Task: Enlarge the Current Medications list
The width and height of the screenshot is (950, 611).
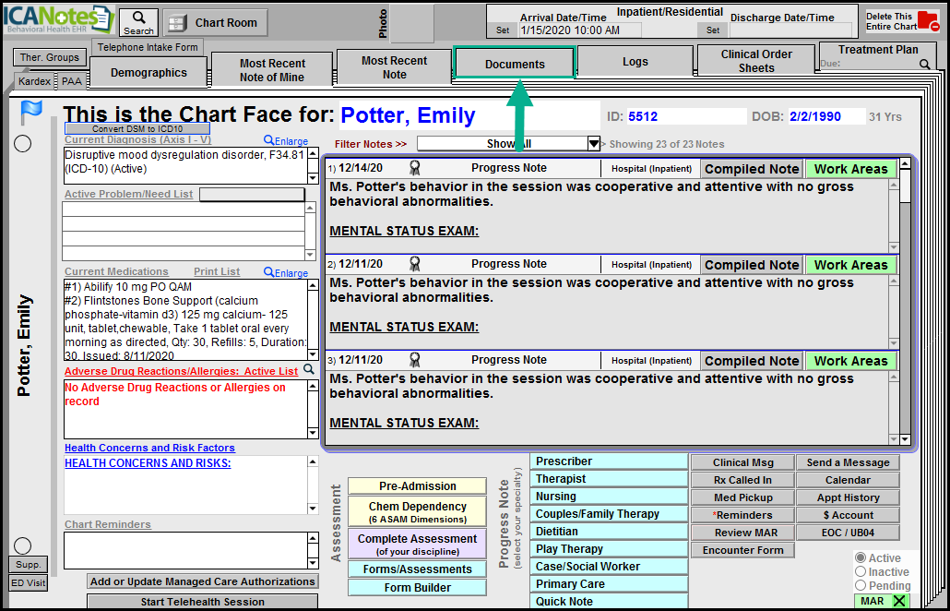Action: (286, 272)
